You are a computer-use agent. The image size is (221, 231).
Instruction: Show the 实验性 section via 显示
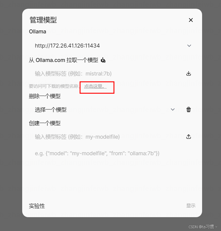191,205
